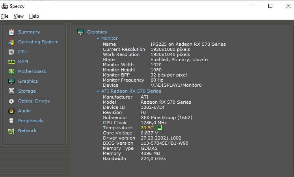Image resolution: width=294 pixels, height=177 pixels.
Task: Click the 'Monitor Frequency' label
Action: [123, 80]
